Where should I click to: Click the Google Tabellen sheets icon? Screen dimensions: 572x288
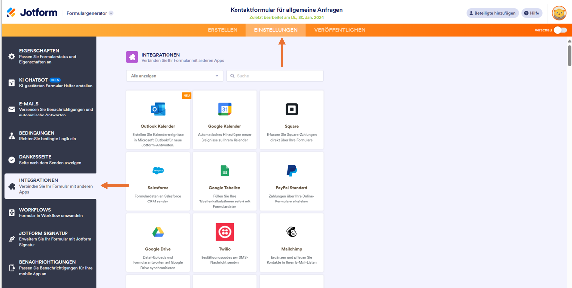(x=225, y=171)
